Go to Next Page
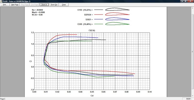This screenshot has width=194, height=100. [15, 5]
